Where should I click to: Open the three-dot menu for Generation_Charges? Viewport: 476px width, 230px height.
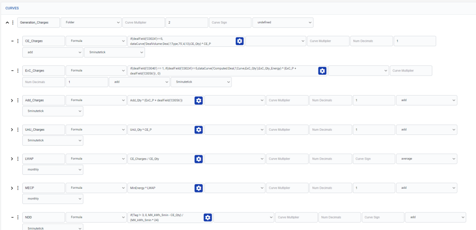[13, 23]
